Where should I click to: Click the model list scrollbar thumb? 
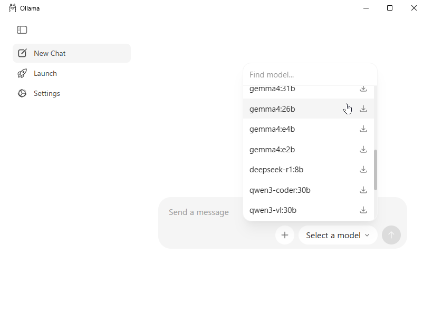click(x=376, y=170)
